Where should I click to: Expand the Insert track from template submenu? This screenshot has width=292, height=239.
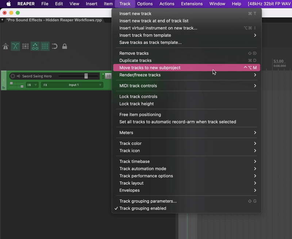187,35
